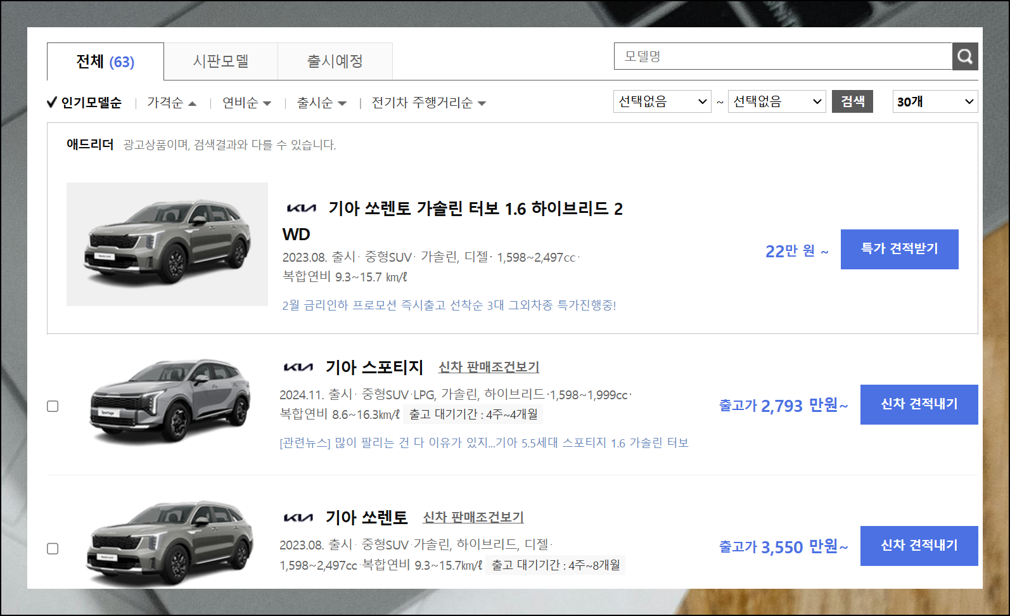Click Kia logo next to 쏘렌토 listing
The image size is (1010, 616).
tap(298, 518)
